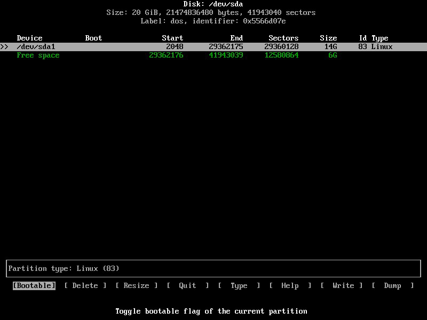
Task: Click the Partition type info box
Action: click(213, 269)
